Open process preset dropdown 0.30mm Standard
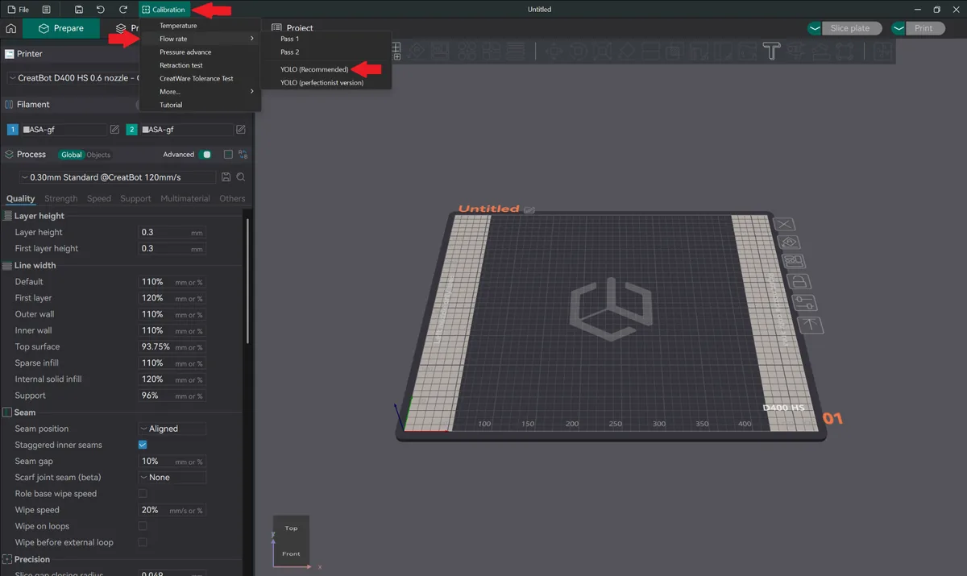Image resolution: width=967 pixels, height=576 pixels. 118,177
